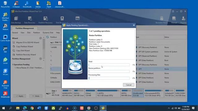The height and width of the screenshot is (111, 198).
Task: Open File Explorer from the taskbar
Action: pos(18,108)
